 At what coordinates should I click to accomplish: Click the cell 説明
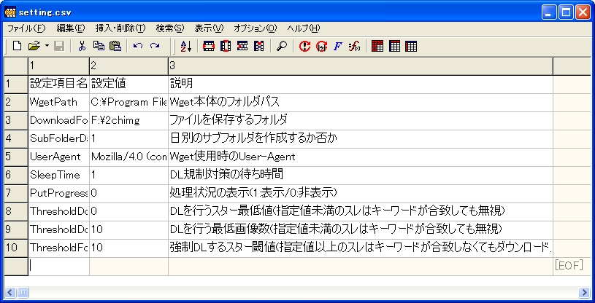click(x=361, y=84)
